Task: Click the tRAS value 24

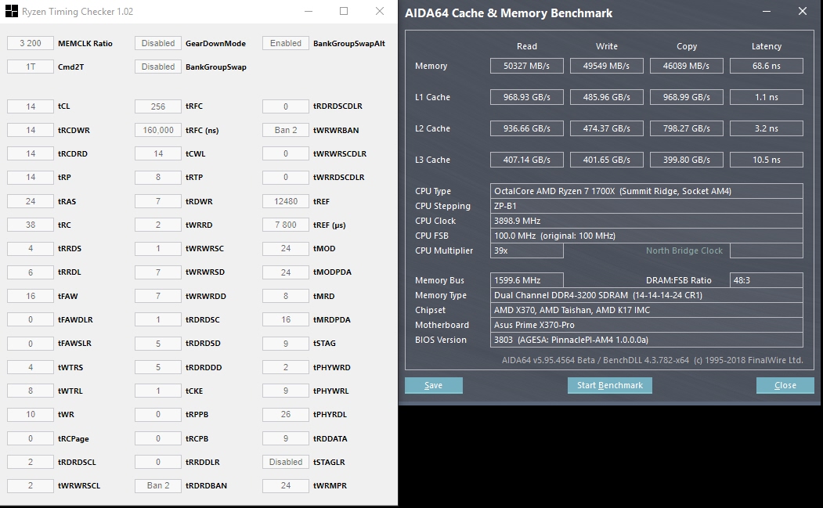Action: pos(31,201)
